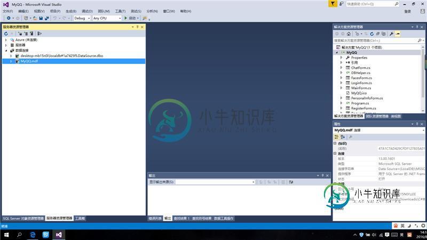Open the File menu

7,11
